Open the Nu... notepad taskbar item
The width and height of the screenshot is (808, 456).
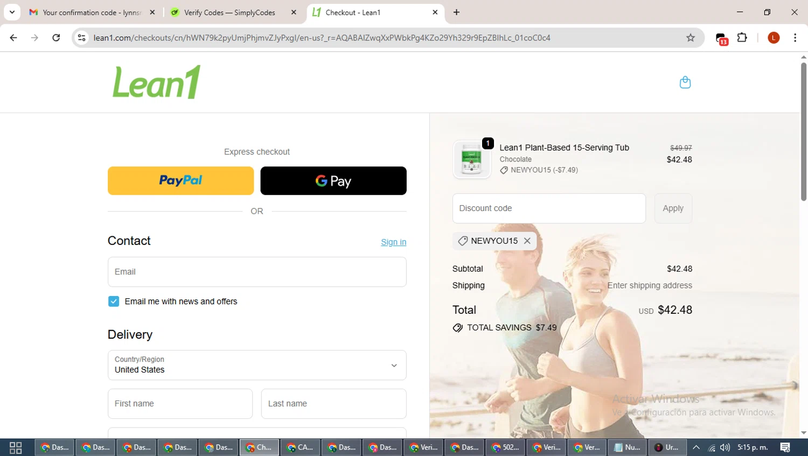pyautogui.click(x=628, y=447)
